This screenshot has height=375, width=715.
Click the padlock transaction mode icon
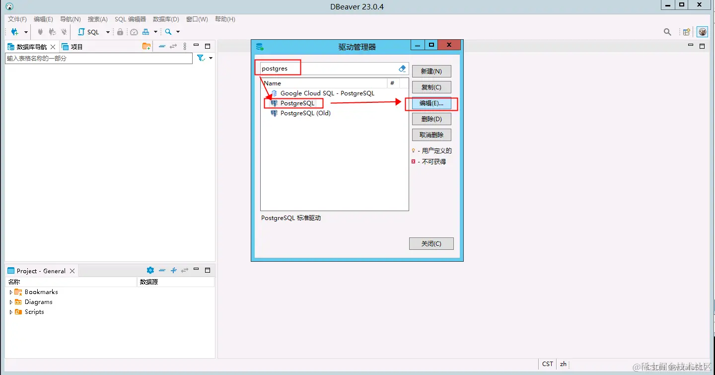coord(120,32)
